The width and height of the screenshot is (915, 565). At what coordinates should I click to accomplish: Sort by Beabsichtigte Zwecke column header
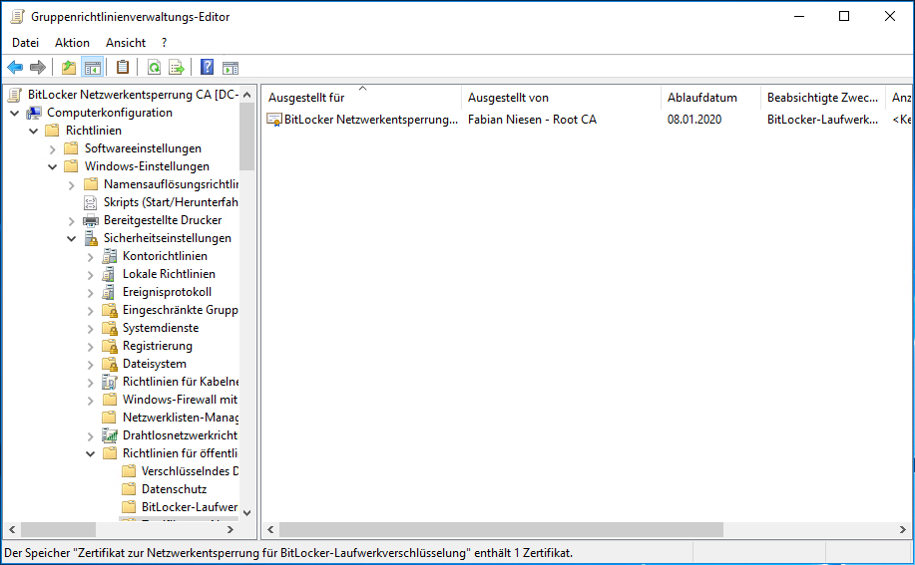(823, 98)
